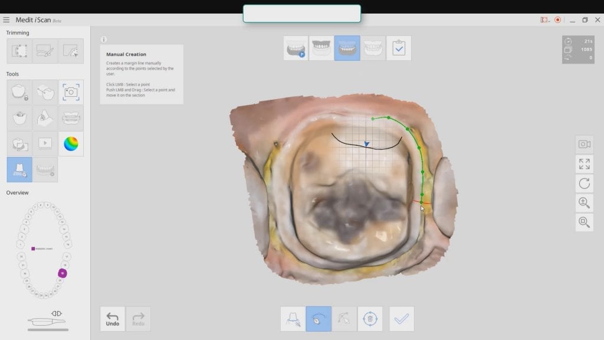
Task: Open the result checklist stage
Action: tap(400, 48)
